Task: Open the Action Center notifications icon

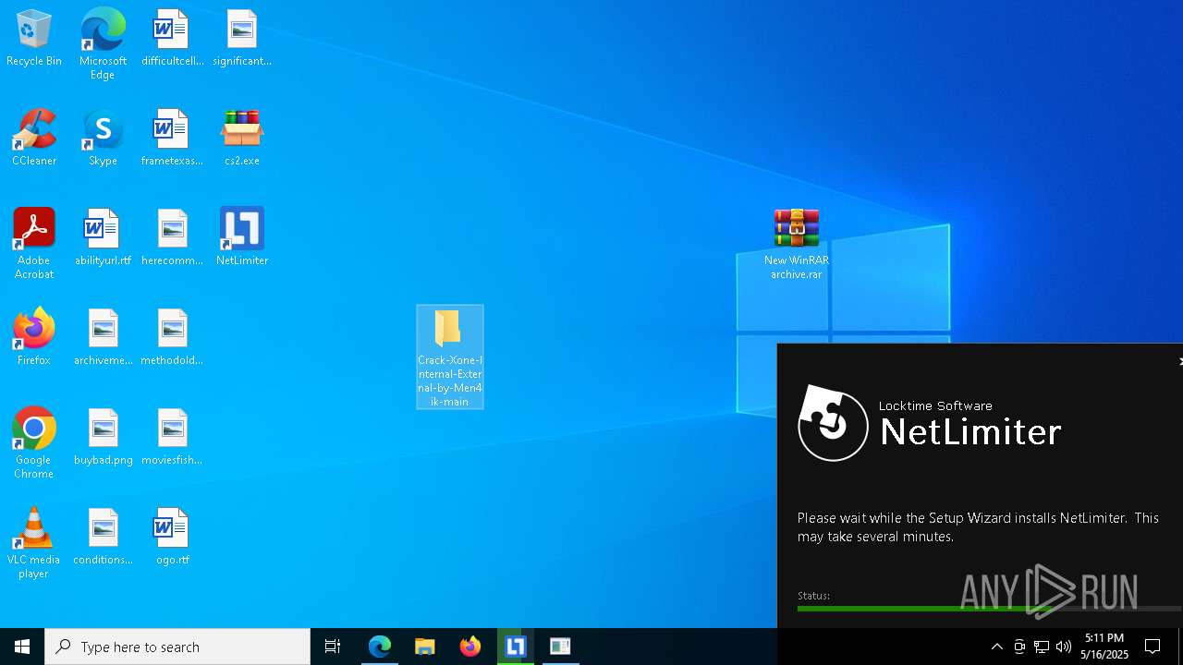Action: coord(1153,647)
